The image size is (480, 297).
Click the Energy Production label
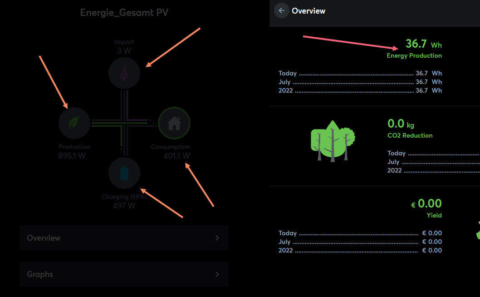414,55
